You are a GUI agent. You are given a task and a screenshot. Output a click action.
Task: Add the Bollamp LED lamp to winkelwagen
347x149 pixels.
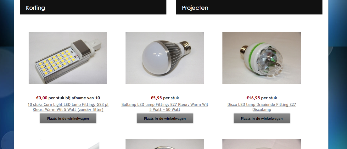coord(165,119)
